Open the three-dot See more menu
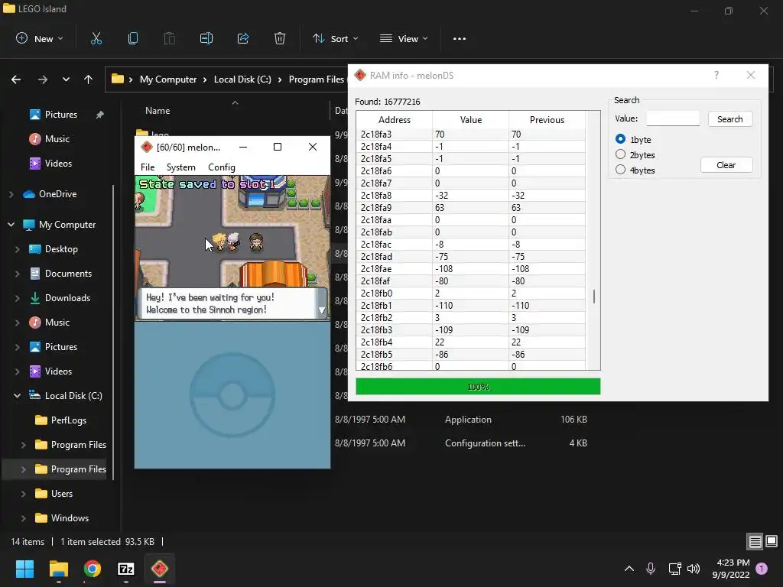783x587 pixels. (460, 38)
